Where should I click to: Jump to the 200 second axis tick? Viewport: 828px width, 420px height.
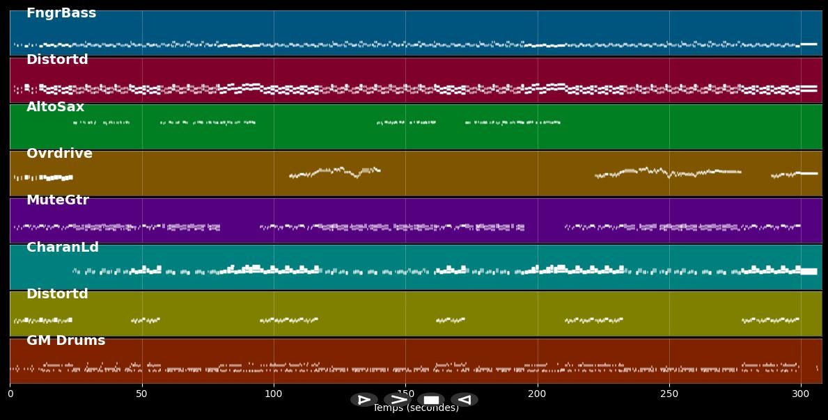(x=538, y=394)
